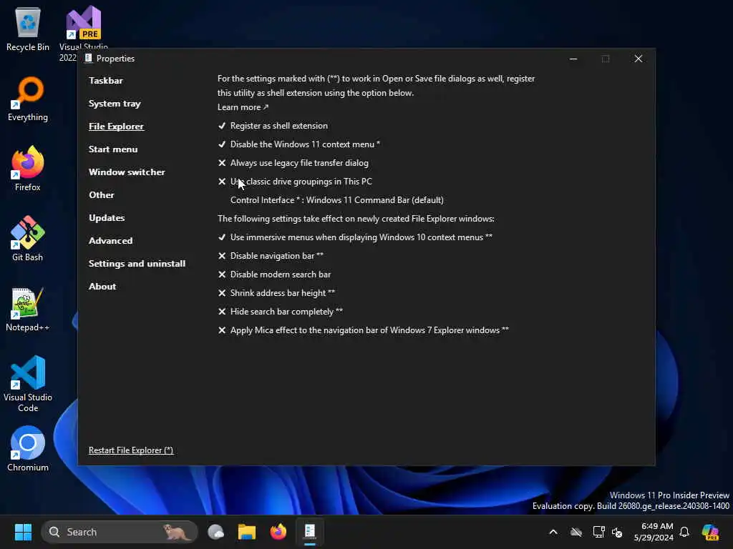Launch the Everything search desktop icon
733x549 pixels.
click(x=28, y=99)
